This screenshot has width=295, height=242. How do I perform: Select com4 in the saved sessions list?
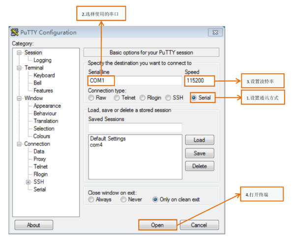[96, 145]
